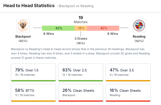Open the Reading team name link

click(x=139, y=37)
